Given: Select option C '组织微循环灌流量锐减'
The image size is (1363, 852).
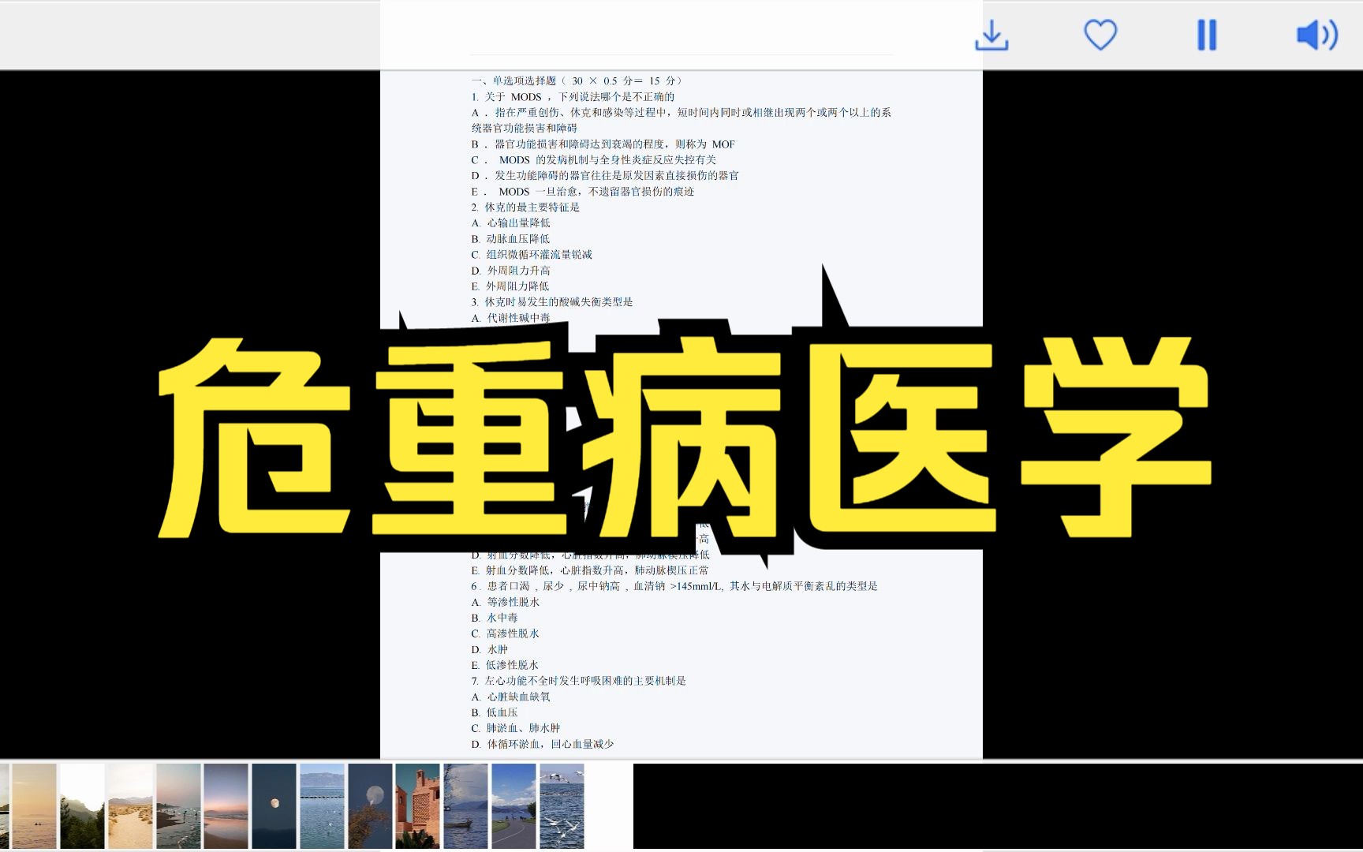Looking at the screenshot, I should point(532,255).
